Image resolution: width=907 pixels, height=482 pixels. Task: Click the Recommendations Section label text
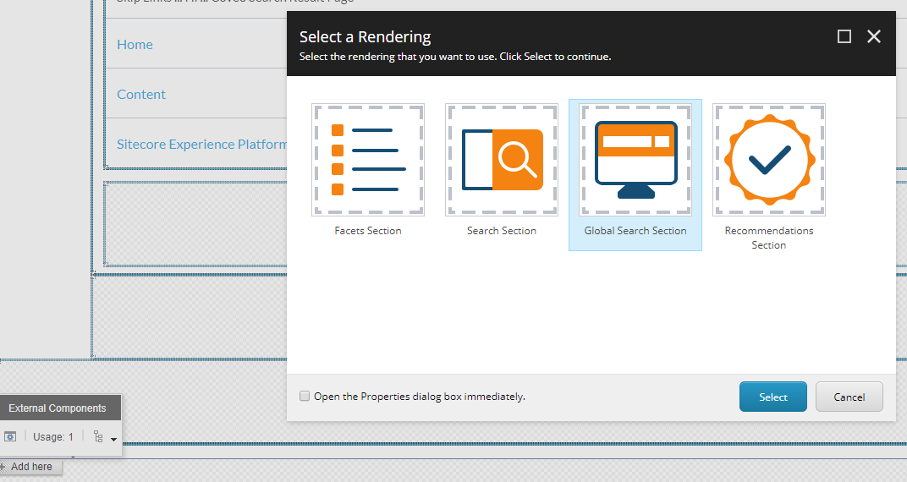coord(769,238)
